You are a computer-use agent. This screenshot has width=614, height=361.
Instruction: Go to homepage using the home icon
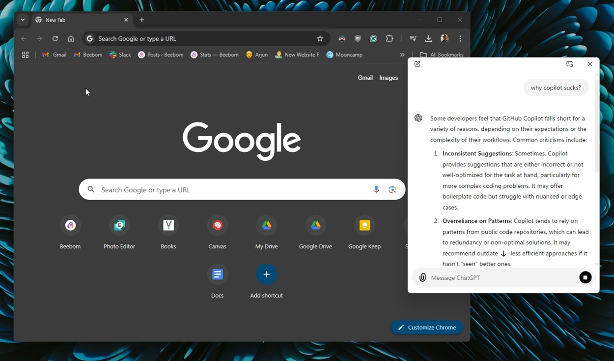(x=71, y=38)
